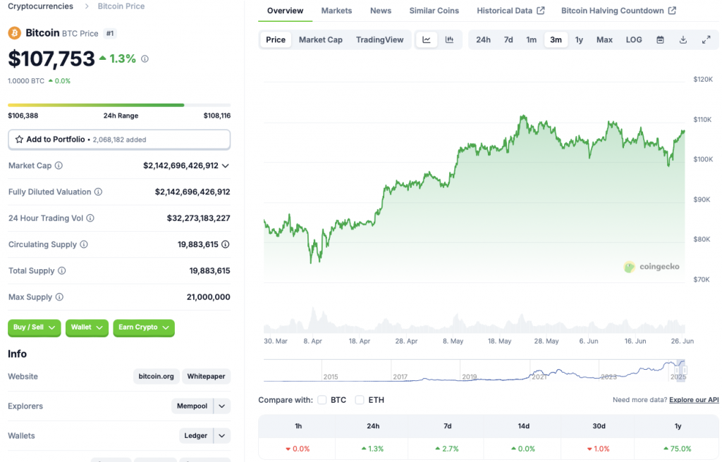Switch to the Overview tab
This screenshot has width=722, height=462.
tap(285, 11)
